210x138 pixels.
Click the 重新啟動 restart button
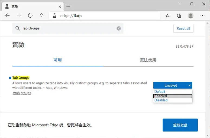(x=180, y=125)
